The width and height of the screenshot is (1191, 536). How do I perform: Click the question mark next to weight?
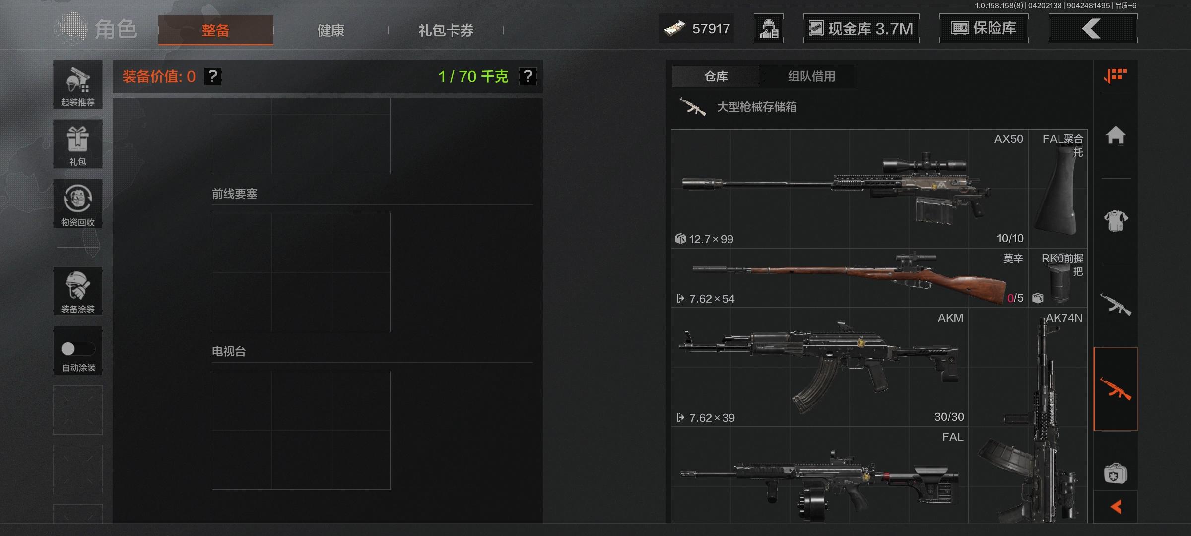coord(528,76)
